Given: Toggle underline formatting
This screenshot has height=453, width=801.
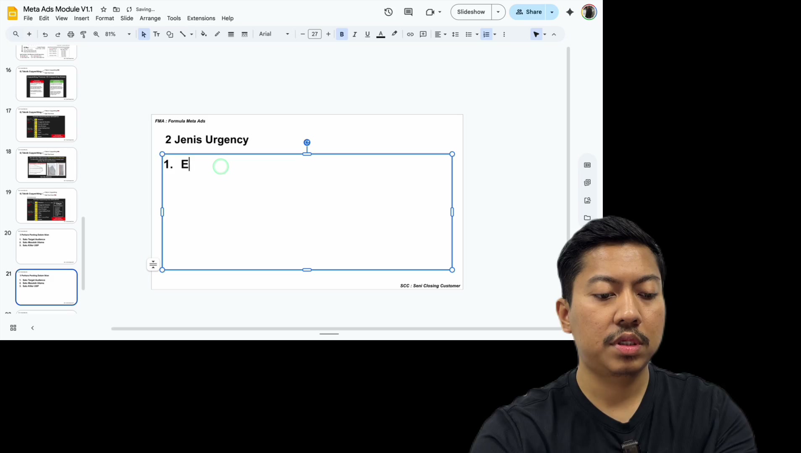Looking at the screenshot, I should [367, 34].
